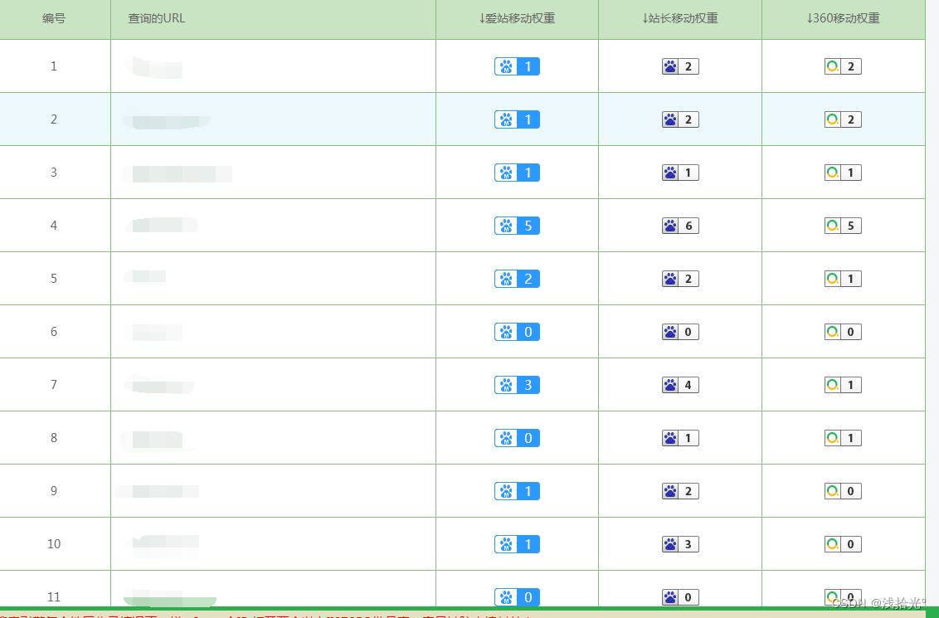Select the row number 2 cell
This screenshot has height=618, width=939.
pos(54,119)
